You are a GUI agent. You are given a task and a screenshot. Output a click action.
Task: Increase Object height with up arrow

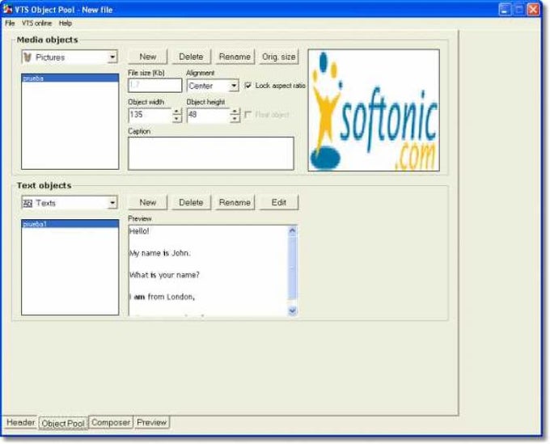point(235,112)
